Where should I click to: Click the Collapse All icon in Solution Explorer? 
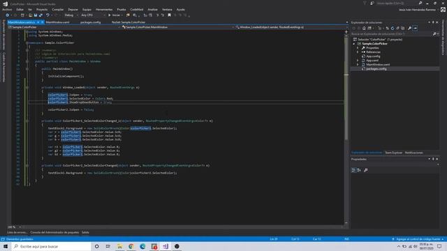pos(397,28)
